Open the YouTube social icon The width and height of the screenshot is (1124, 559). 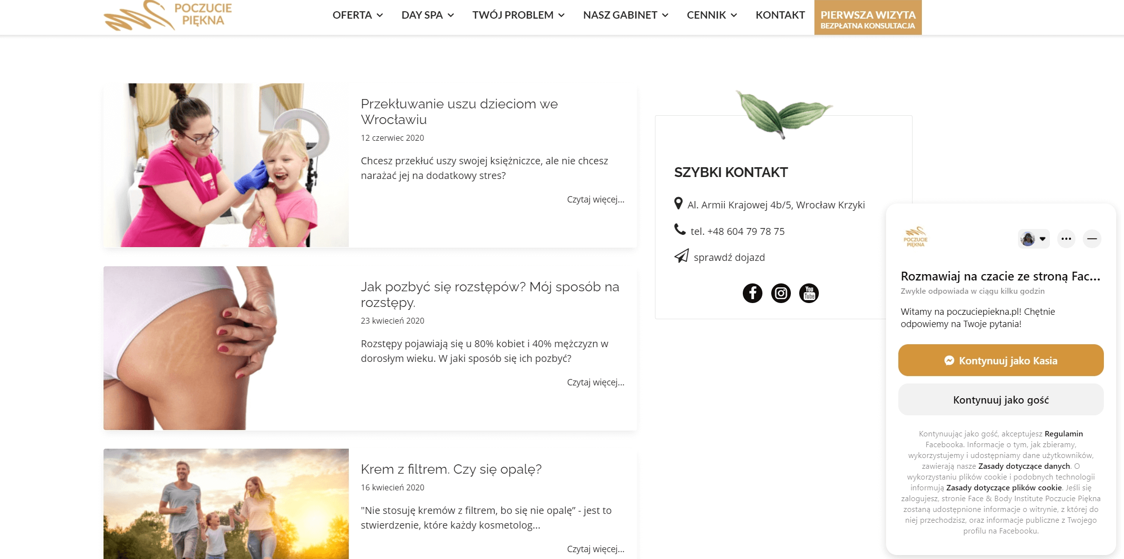coord(809,293)
